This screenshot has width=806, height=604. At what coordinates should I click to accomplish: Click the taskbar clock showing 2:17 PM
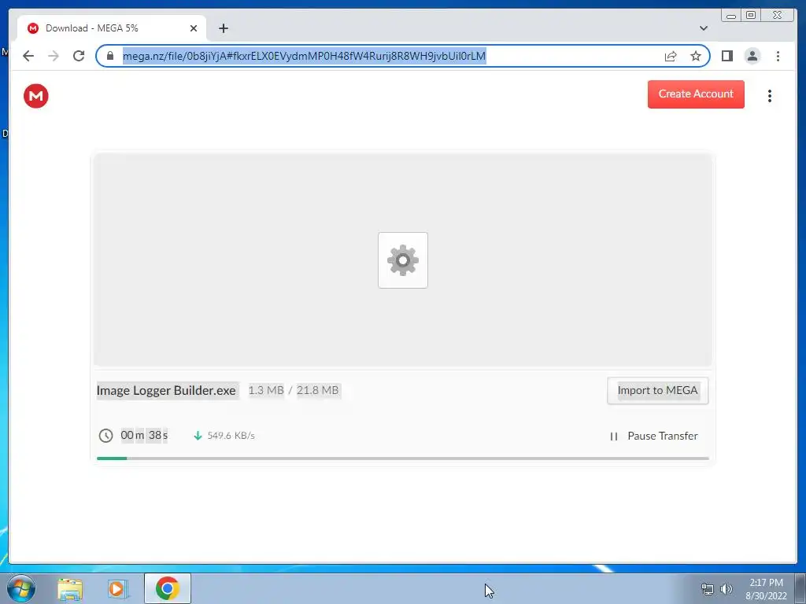[766, 589]
